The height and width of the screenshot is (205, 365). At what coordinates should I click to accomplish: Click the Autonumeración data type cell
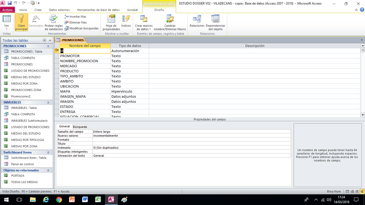130,51
